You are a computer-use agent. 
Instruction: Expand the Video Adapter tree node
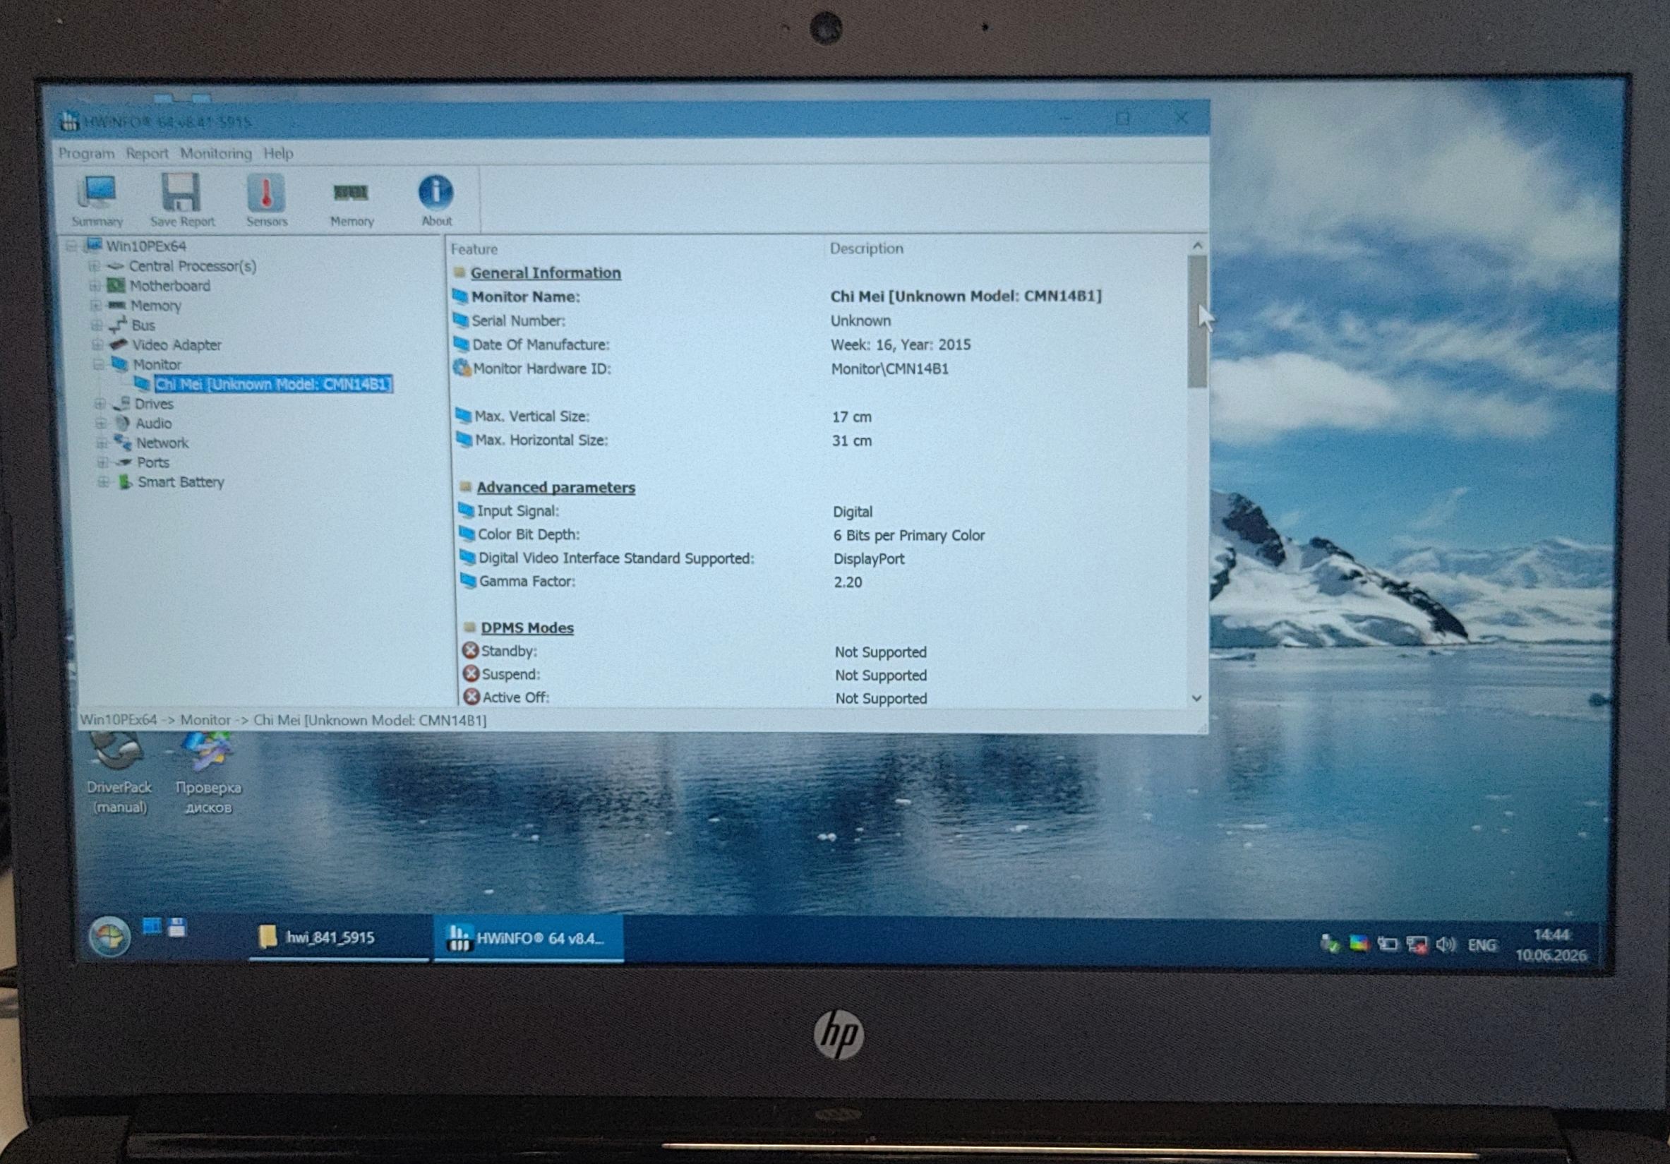click(x=97, y=345)
